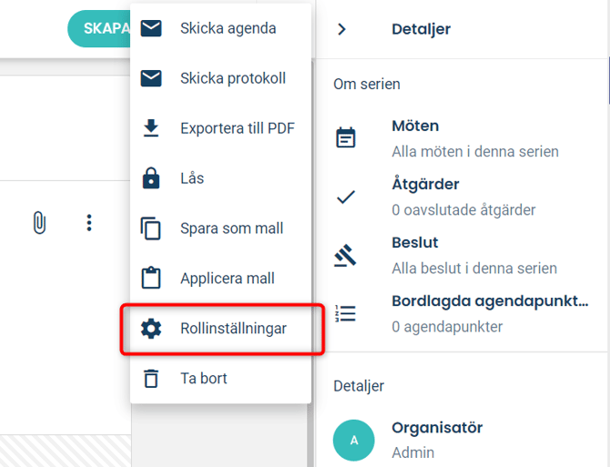Click the paperclip attachment icon

coord(39,223)
